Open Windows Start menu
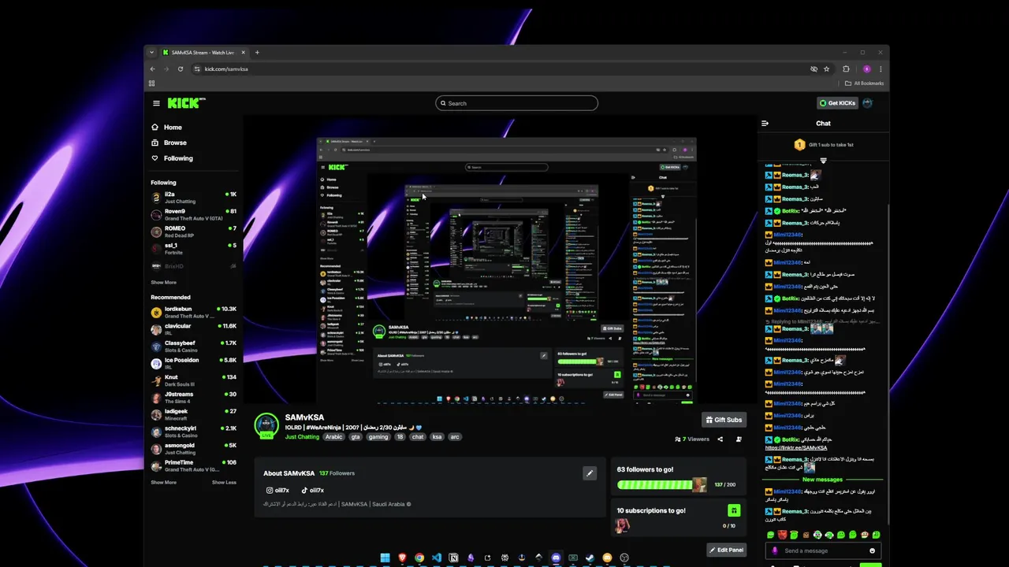The image size is (1009, 567). 385,558
